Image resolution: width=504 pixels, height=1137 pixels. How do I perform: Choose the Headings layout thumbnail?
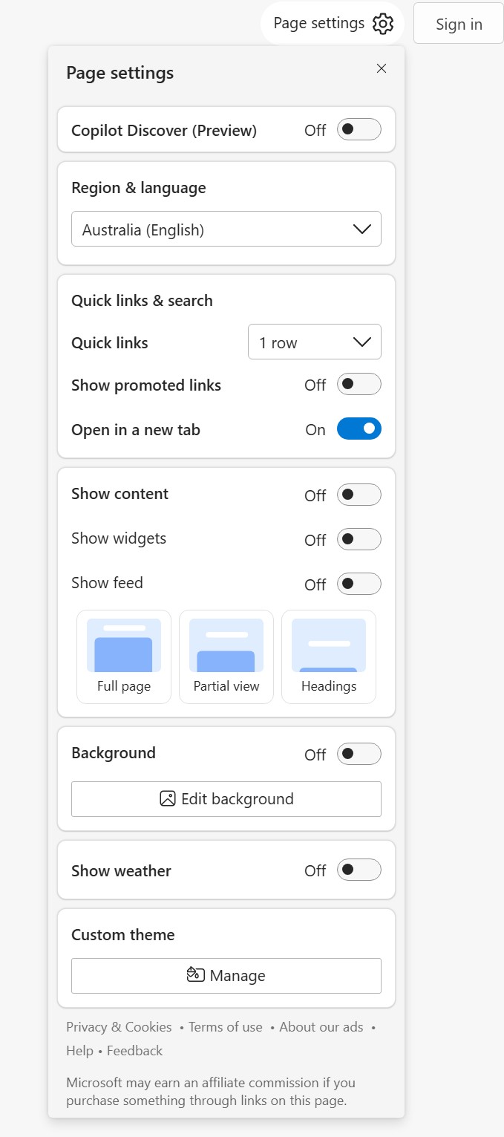tap(329, 657)
